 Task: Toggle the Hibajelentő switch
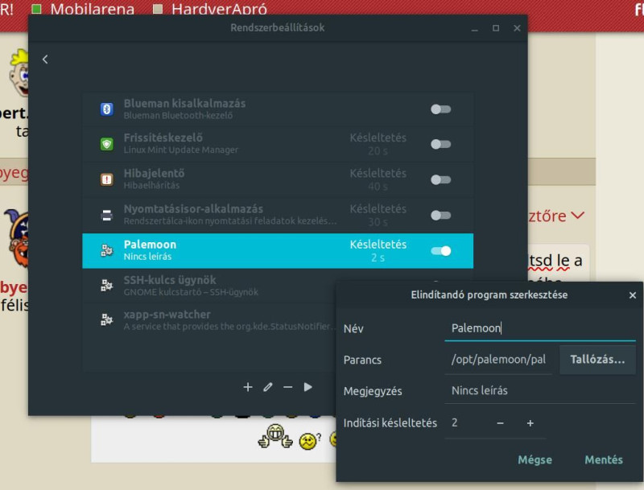coord(440,179)
